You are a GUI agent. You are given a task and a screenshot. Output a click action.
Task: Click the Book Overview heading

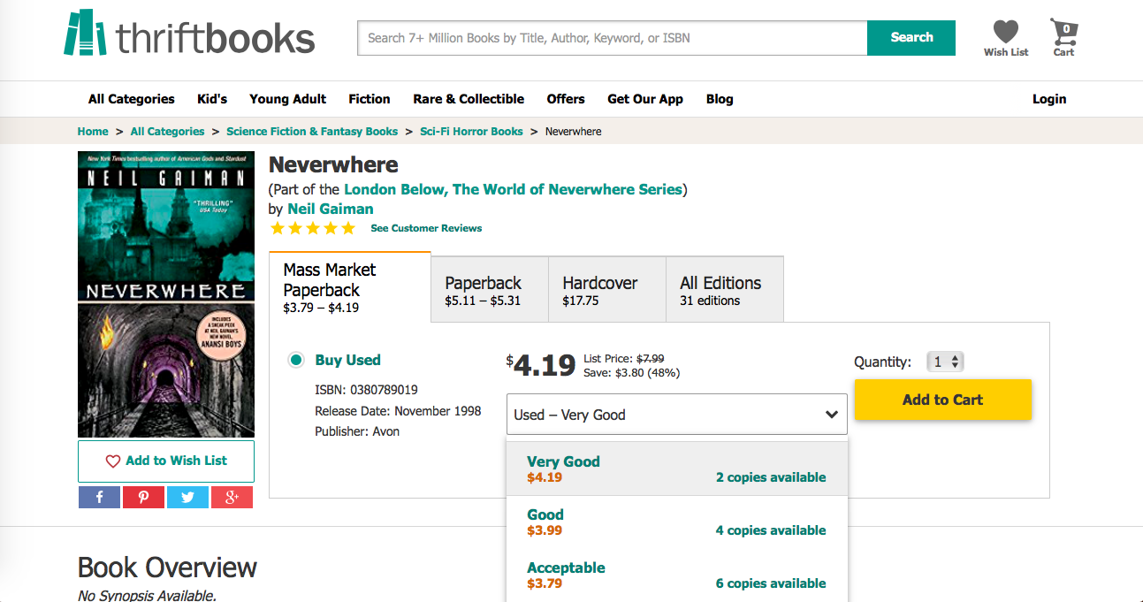click(167, 568)
